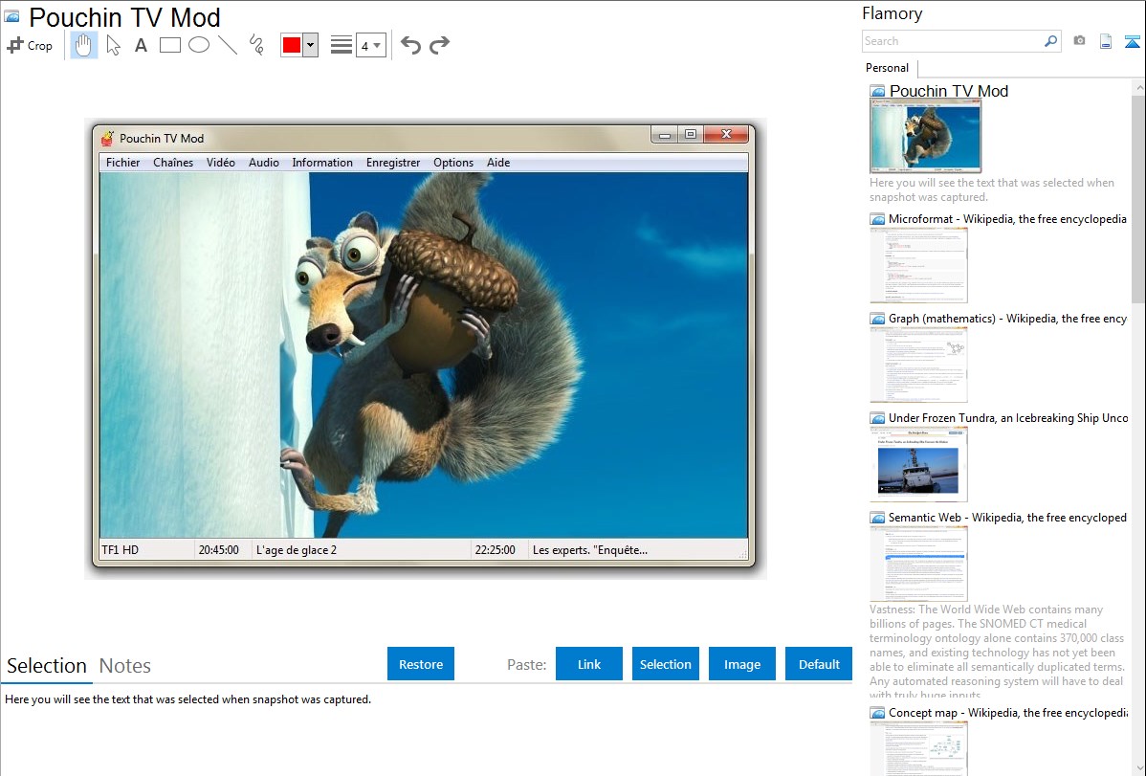Pick the rectangle drawing tool
This screenshot has width=1146, height=776.
(x=169, y=45)
